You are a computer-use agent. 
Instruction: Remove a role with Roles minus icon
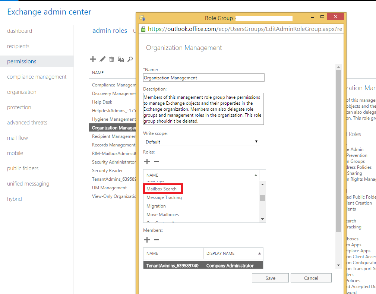tap(157, 162)
